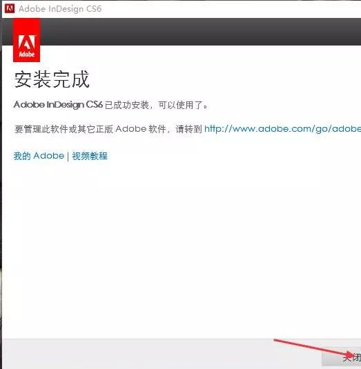The image size is (361, 369).
Task: Open the adobe.com/go URL link
Action: [282, 129]
